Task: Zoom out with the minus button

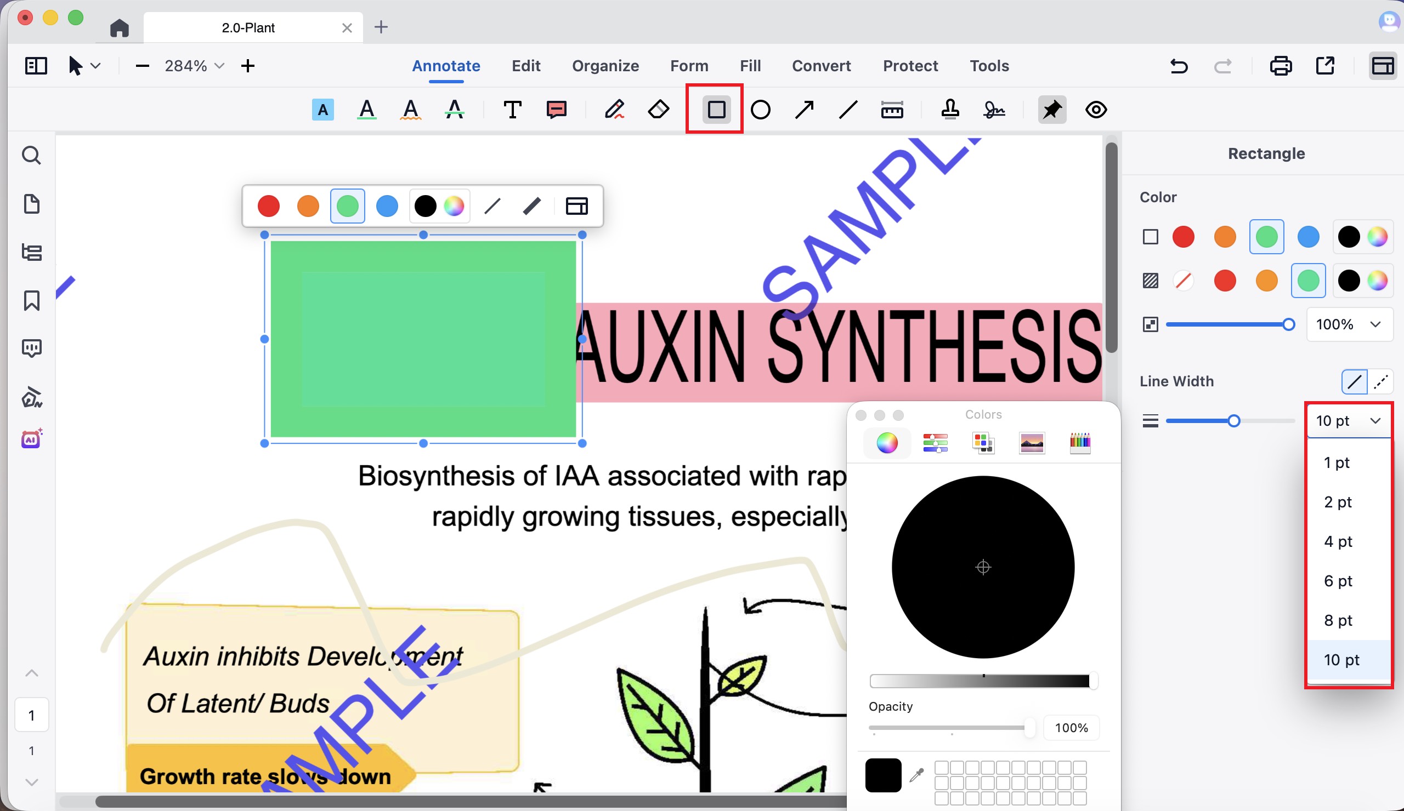Action: tap(142, 66)
